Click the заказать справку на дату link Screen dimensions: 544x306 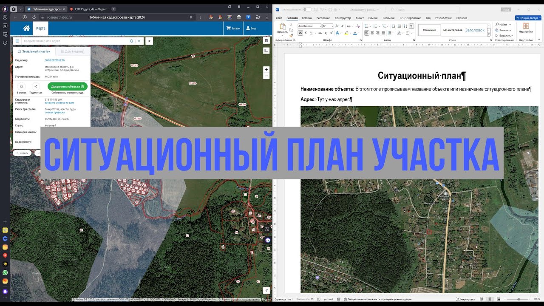pos(59,102)
